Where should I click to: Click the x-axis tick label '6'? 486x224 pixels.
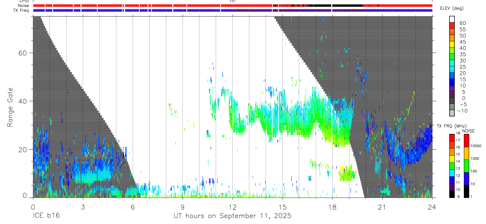[133, 207]
